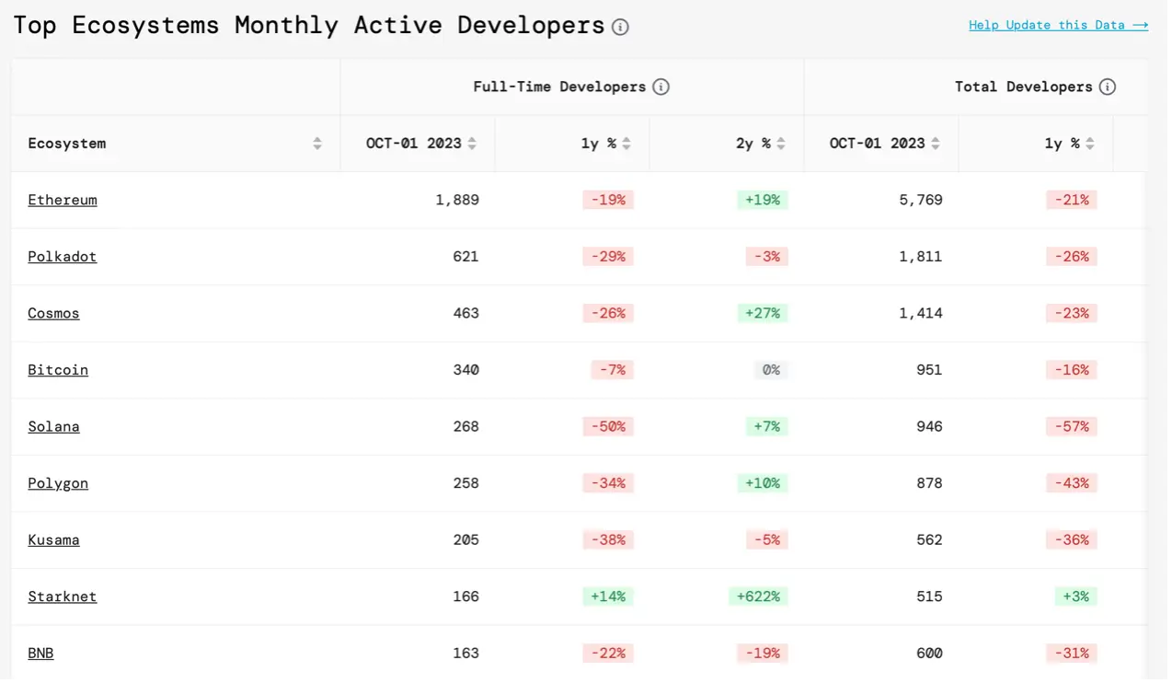This screenshot has height=683, width=1172.
Task: Click Polygon total 1y -43% badge
Action: coord(1072,483)
